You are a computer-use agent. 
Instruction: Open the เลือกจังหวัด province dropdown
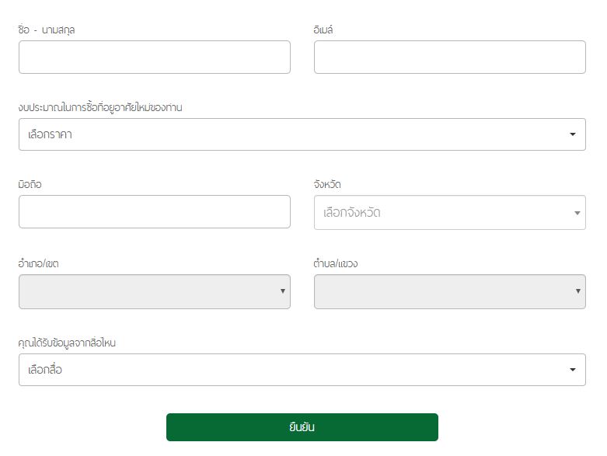449,212
